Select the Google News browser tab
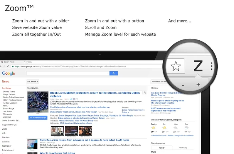 click(x=13, y=62)
